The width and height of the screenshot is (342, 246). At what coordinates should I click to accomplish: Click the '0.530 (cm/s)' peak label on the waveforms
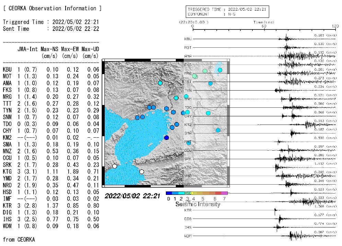[x=326, y=138]
